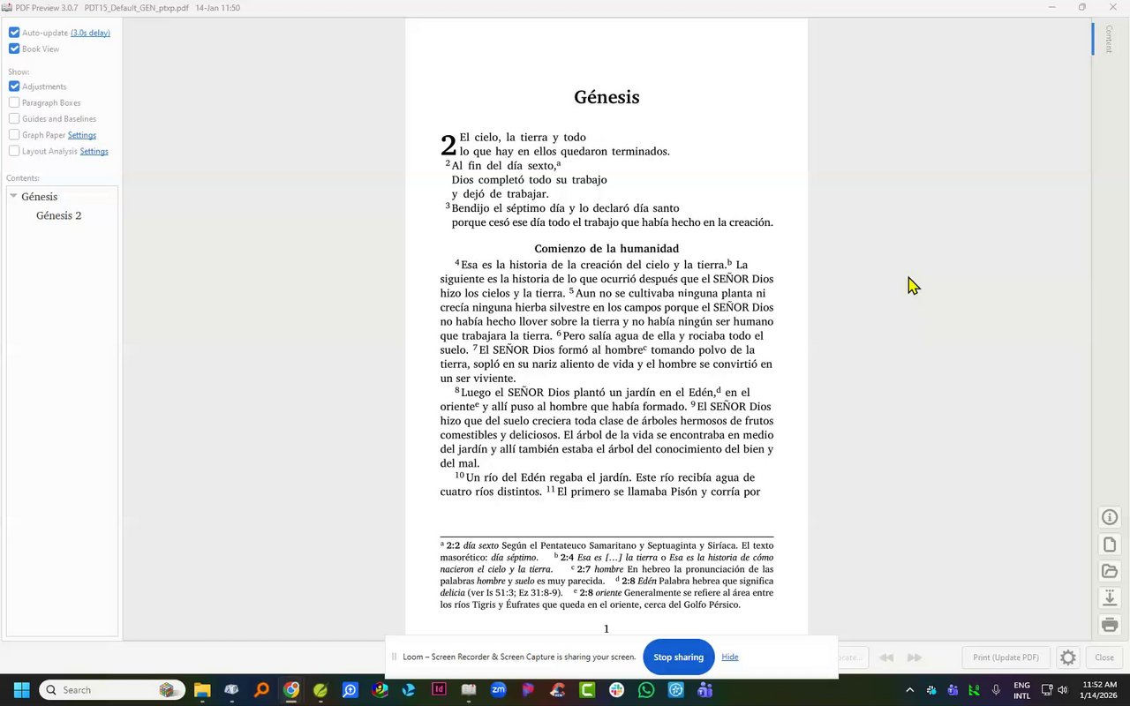
Task: Open the green Camtasia taskbar icon
Action: pyautogui.click(x=587, y=690)
